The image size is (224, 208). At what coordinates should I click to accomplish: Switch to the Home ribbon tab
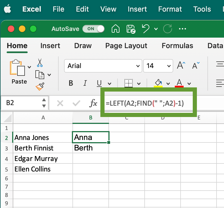(x=17, y=46)
